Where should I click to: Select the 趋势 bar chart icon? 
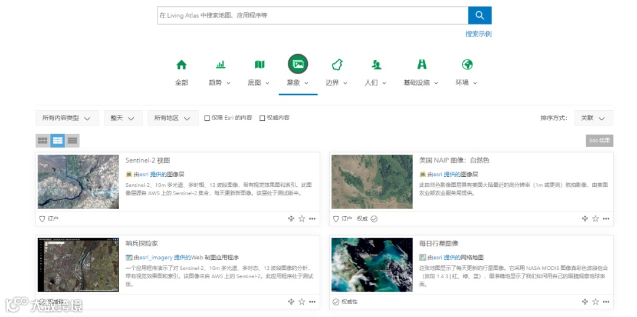221,65
